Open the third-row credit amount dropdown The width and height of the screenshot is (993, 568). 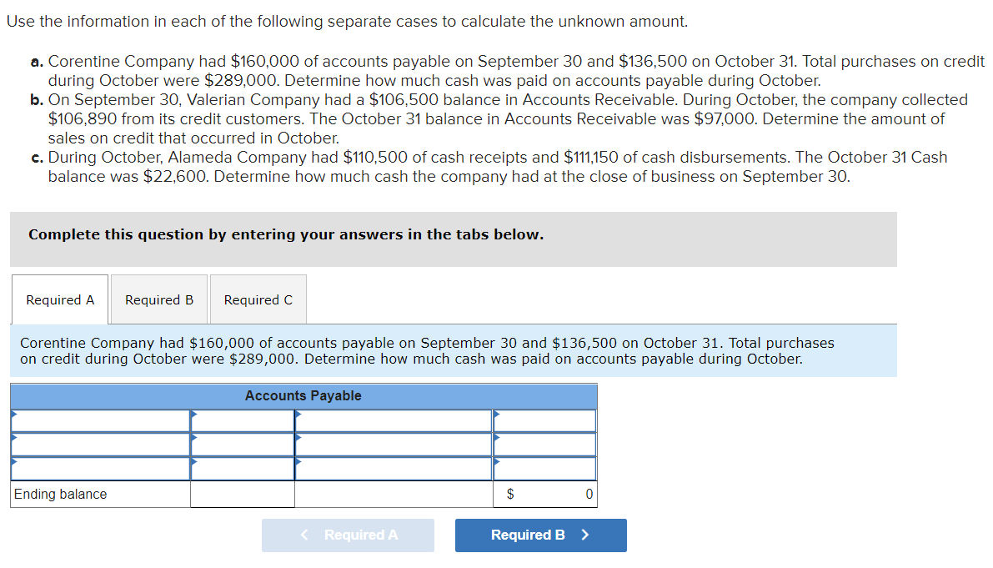point(544,469)
